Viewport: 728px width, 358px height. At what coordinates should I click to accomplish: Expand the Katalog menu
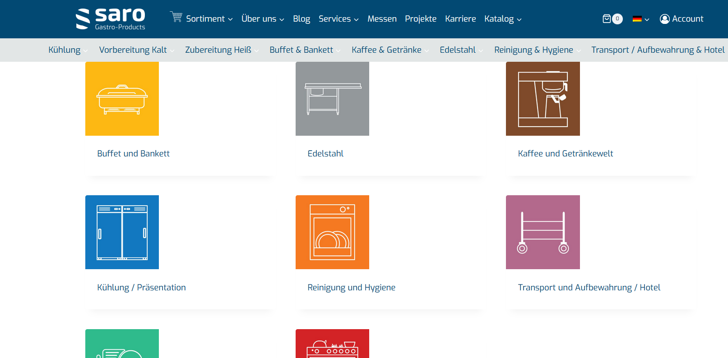pyautogui.click(x=503, y=19)
